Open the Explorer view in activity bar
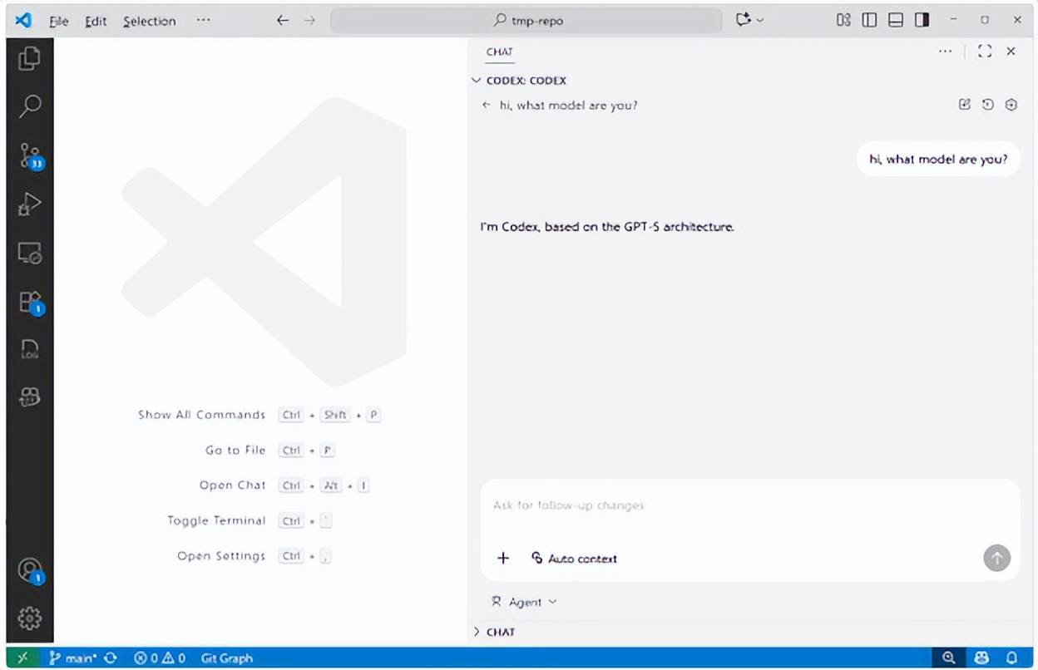 point(29,58)
